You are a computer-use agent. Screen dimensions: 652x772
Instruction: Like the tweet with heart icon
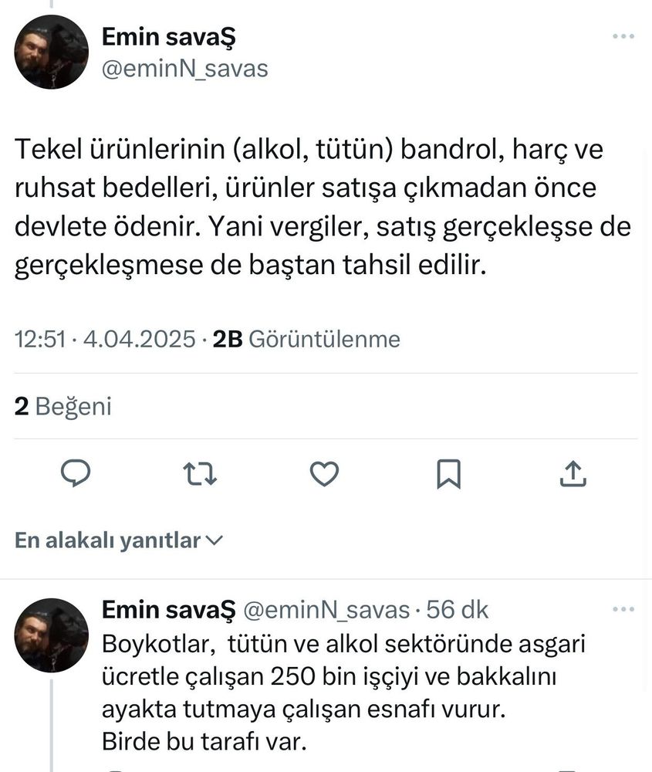(x=324, y=473)
